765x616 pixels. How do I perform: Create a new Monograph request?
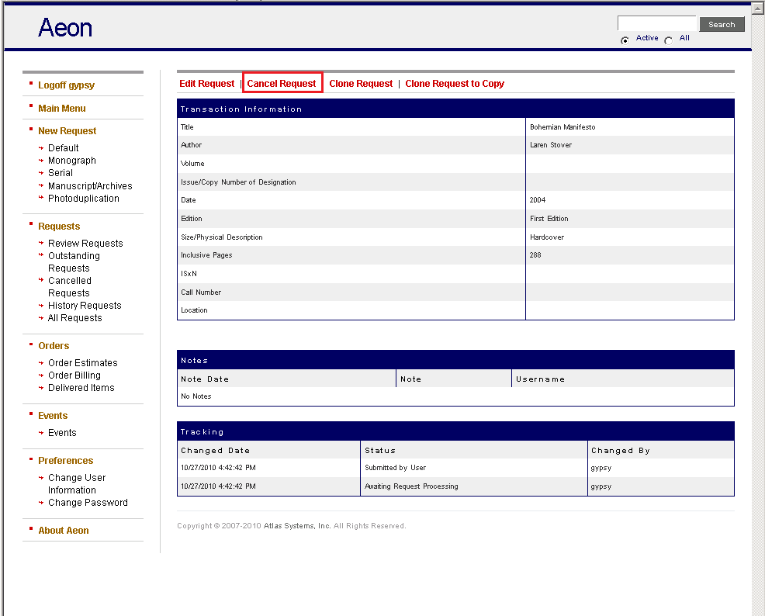click(x=72, y=161)
